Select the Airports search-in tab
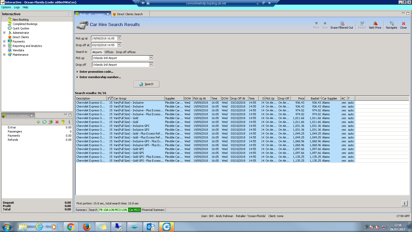This screenshot has height=232, width=412. [97, 52]
